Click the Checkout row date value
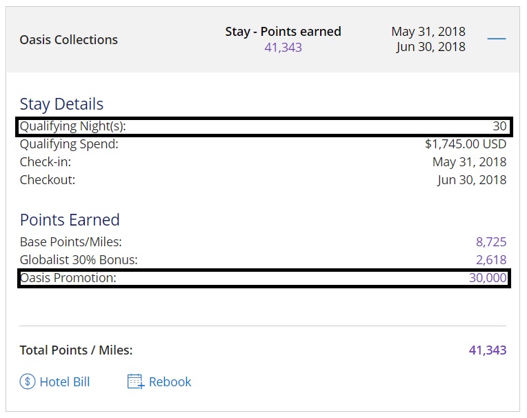This screenshot has height=418, width=527. 472,180
